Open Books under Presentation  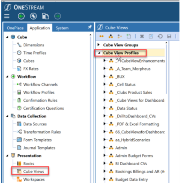pos(29,164)
